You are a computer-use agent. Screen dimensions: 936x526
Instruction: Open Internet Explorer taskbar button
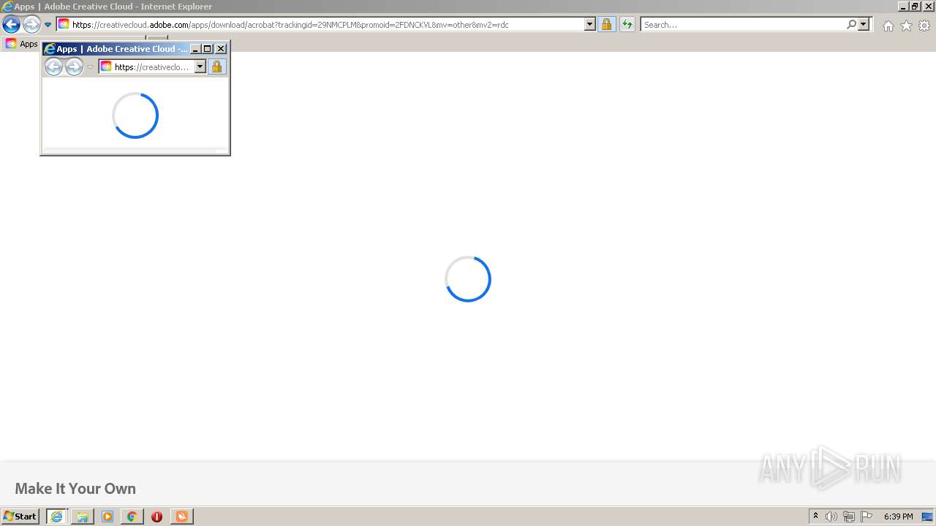coord(57,517)
